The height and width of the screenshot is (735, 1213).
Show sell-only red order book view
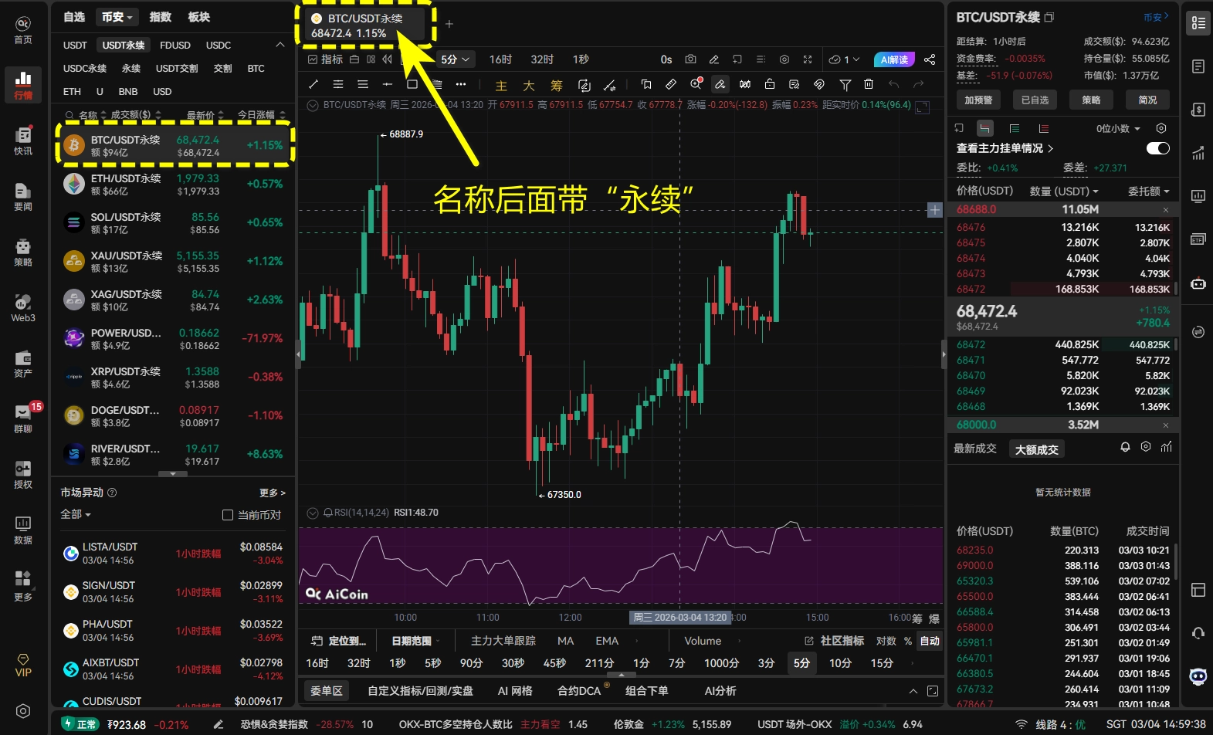(x=1043, y=128)
